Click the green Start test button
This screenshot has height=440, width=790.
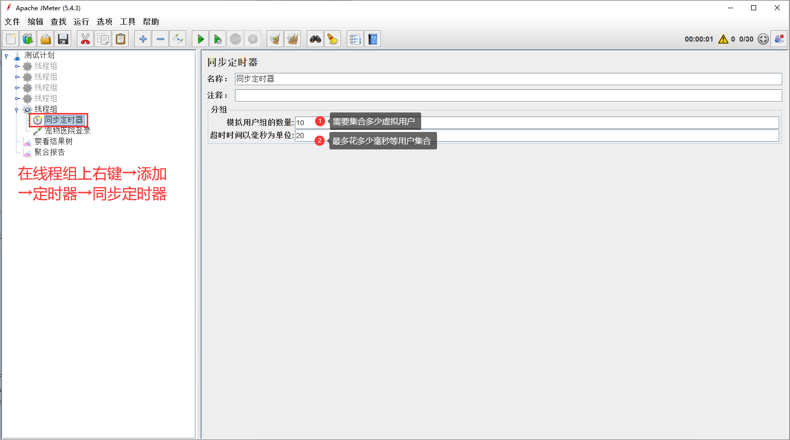[x=201, y=39]
